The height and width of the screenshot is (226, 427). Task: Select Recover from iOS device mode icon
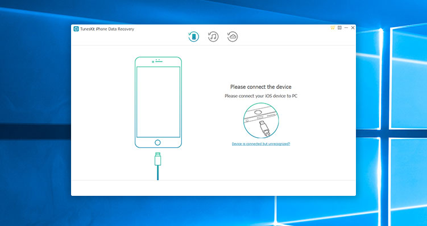pos(194,36)
